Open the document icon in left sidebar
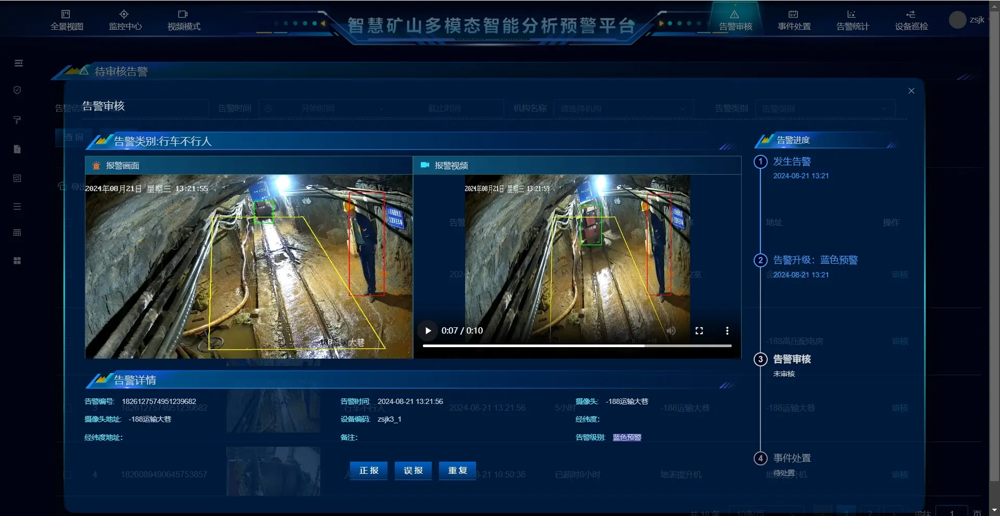Image resolution: width=1000 pixels, height=516 pixels. point(17,149)
